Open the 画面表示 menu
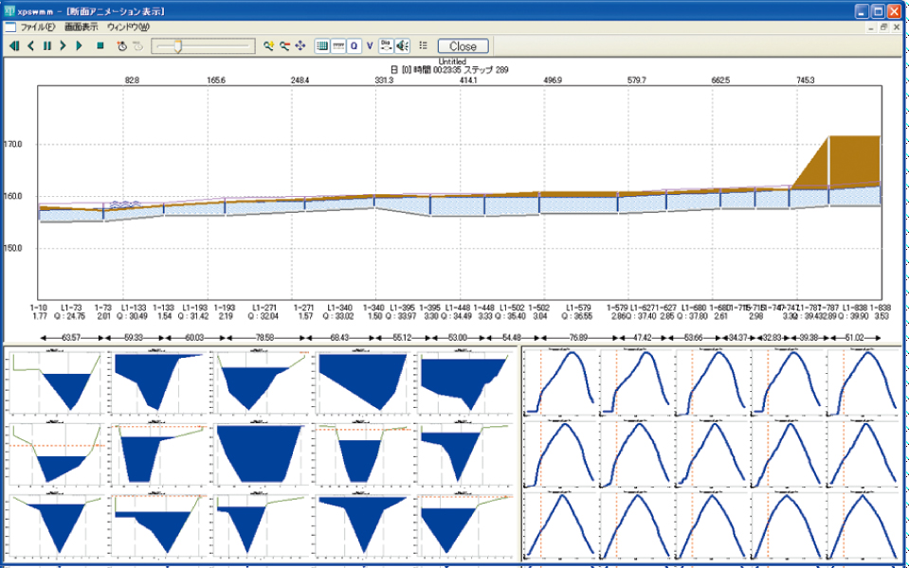 82,27
